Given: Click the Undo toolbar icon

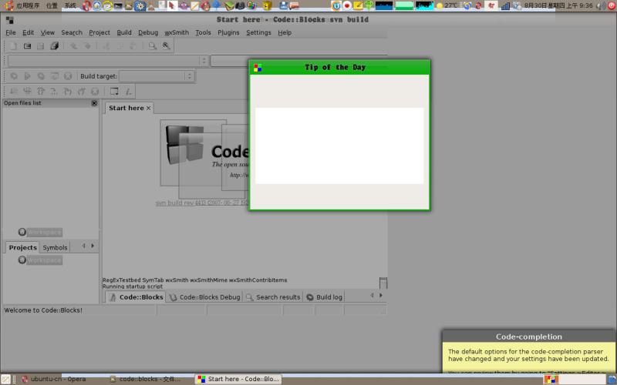Looking at the screenshot, I should point(73,46).
